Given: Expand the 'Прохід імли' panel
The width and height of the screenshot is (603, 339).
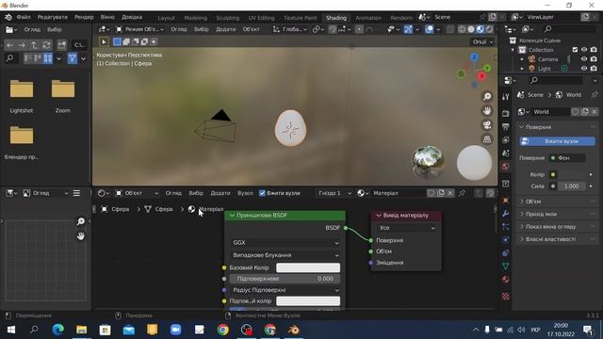Looking at the screenshot, I should pos(557,214).
